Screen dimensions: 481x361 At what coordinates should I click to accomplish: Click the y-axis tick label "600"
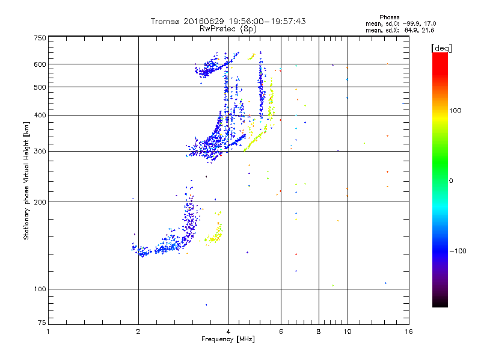(x=40, y=64)
